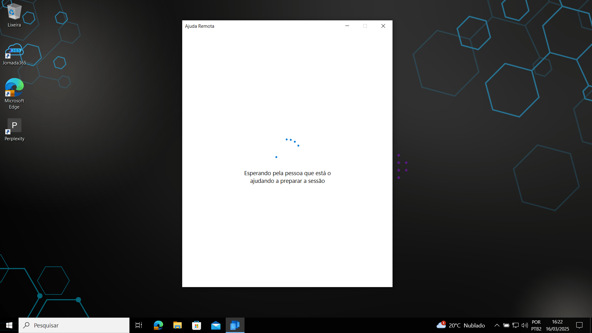The image size is (592, 333).
Task: Click the battery status tray icon
Action: pos(506,325)
